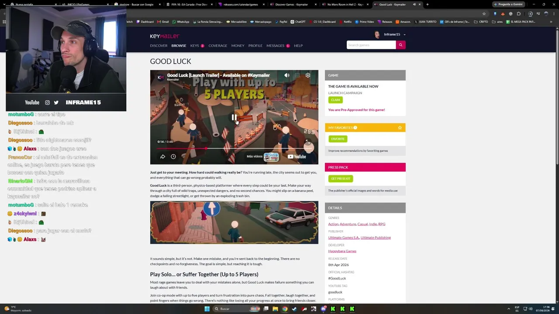Open the Casual genre link
Viewport: 559px width, 314px height.
pos(362,224)
